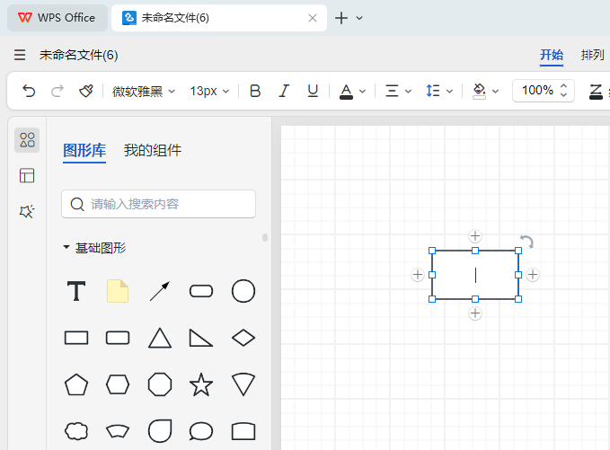Add a connected shape above via plus
This screenshot has height=450, width=610.
(x=475, y=236)
